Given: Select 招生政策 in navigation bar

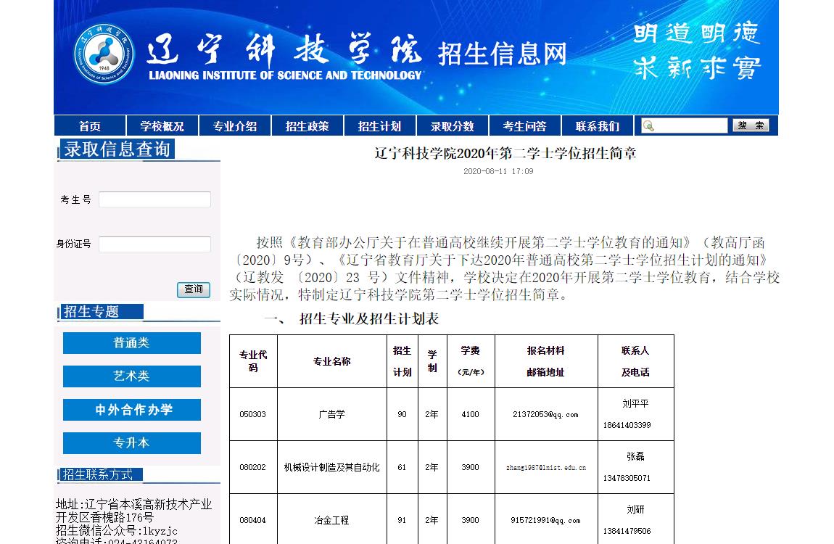Looking at the screenshot, I should point(307,126).
